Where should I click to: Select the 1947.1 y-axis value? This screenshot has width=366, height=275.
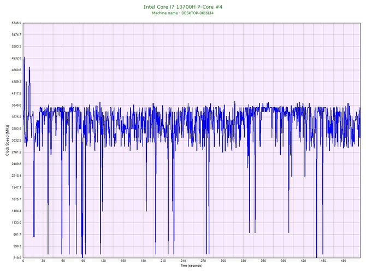coord(16,188)
